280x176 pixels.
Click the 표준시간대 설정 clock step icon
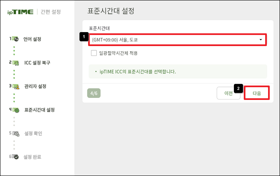coord(16,110)
